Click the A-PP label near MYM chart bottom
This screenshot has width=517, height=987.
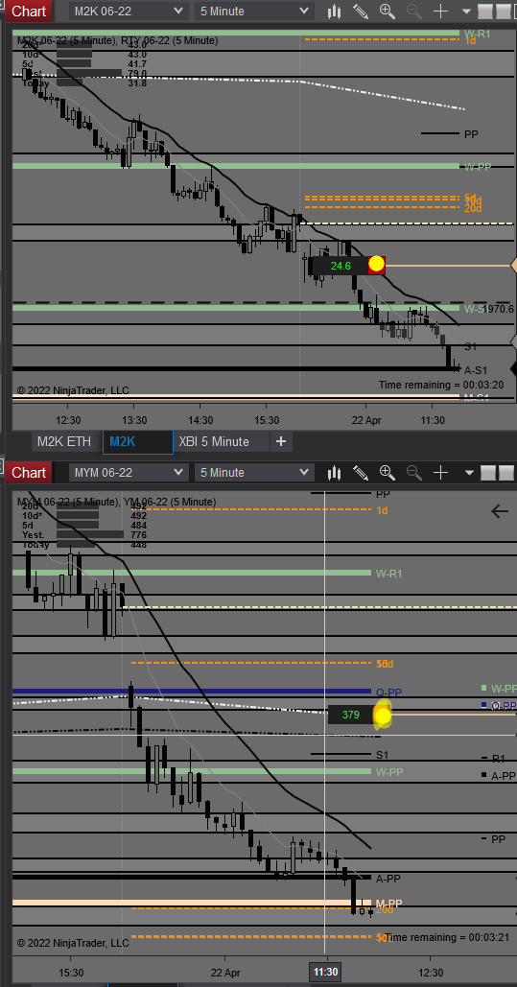388,878
